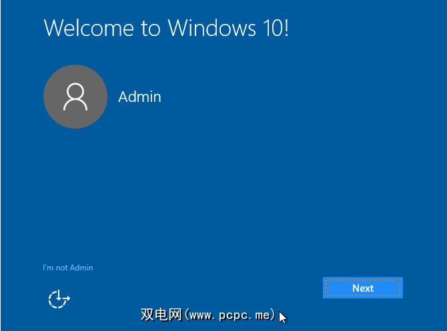This screenshot has width=447, height=331.
Task: Click the "Welcome to Windows 10!" heading
Action: [x=166, y=28]
